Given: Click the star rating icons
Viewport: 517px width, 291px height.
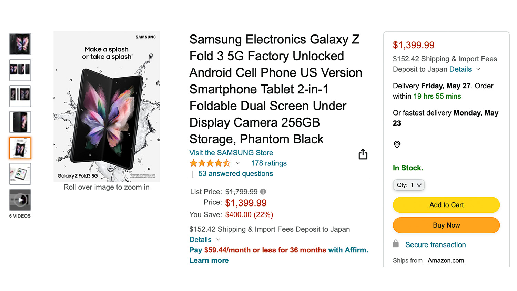Looking at the screenshot, I should tap(210, 163).
